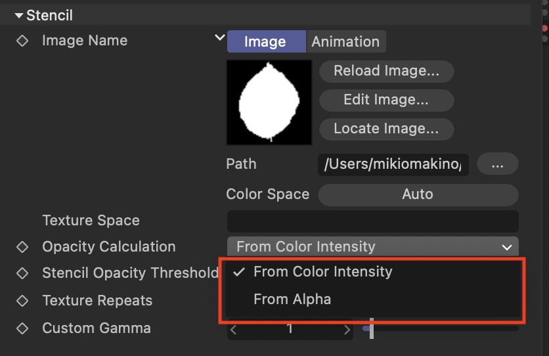This screenshot has height=356, width=549.
Task: Select From Color Intensity option
Action: 322,272
